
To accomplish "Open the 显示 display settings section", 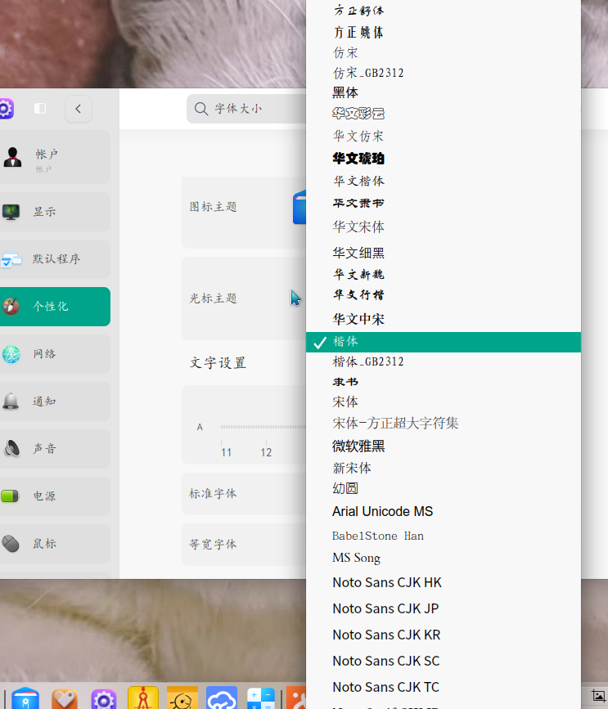I will tap(54, 212).
